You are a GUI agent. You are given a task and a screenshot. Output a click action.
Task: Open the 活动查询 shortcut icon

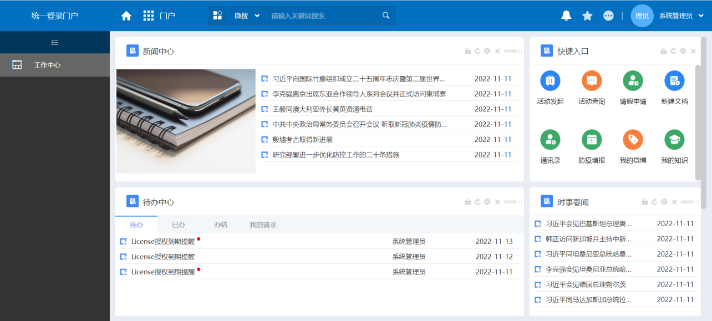tap(591, 80)
